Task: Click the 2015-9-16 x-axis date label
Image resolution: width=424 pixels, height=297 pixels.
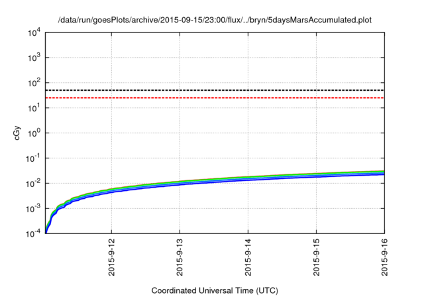Action: pos(384,257)
